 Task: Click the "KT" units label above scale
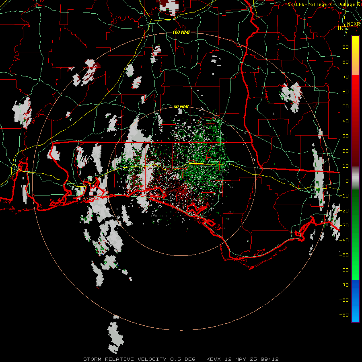[x=343, y=28]
